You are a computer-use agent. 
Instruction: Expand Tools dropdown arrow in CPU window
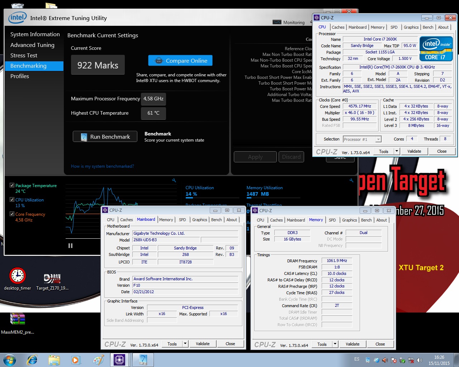point(397,151)
